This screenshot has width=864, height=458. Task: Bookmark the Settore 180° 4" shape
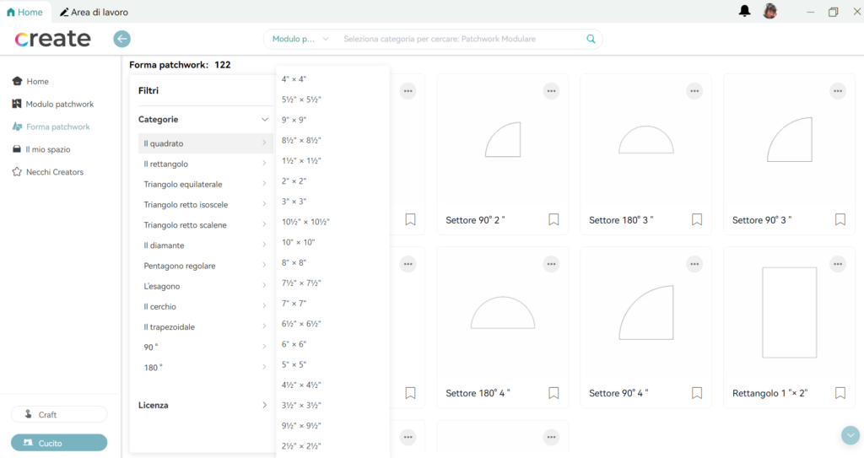pos(553,392)
